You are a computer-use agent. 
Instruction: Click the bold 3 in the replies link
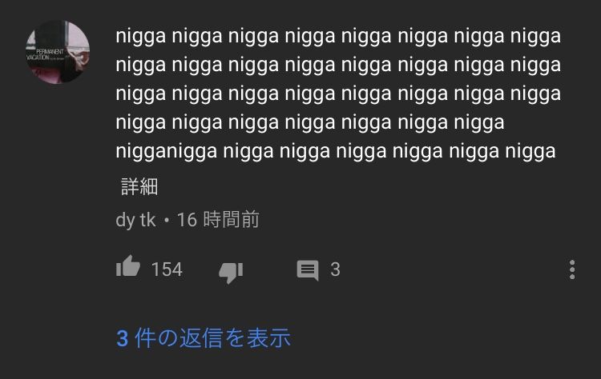[122, 338]
